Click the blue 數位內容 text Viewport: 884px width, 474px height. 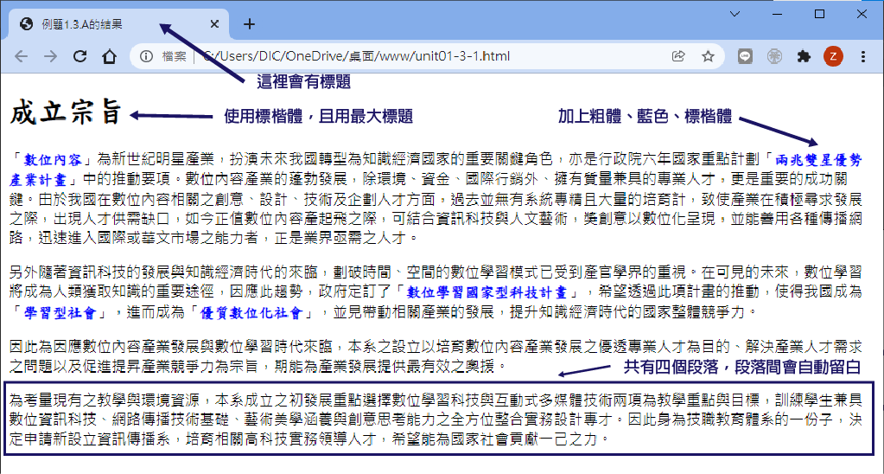click(53, 159)
